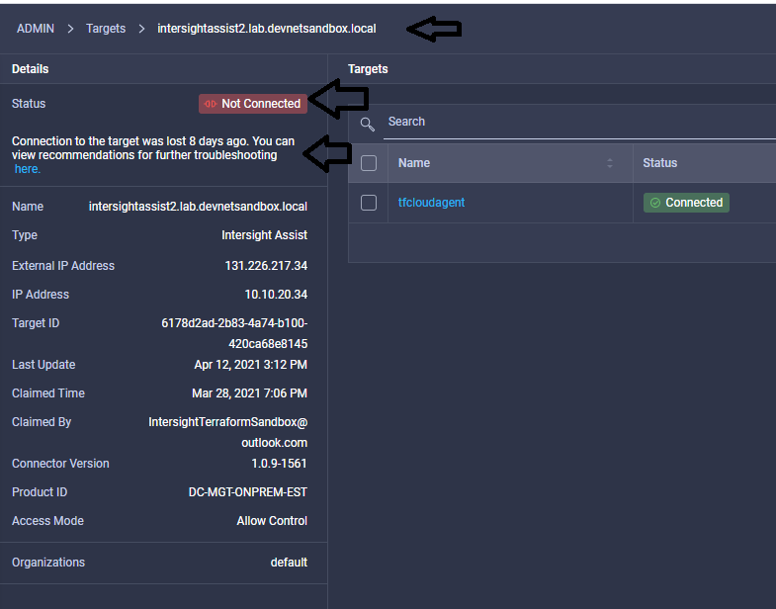Sort by the Name column header
This screenshot has width=776, height=609.
pos(414,163)
